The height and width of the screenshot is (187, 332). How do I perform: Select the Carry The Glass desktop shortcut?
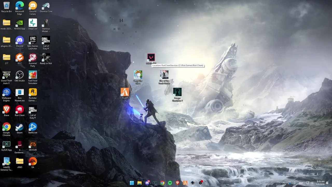click(x=138, y=78)
